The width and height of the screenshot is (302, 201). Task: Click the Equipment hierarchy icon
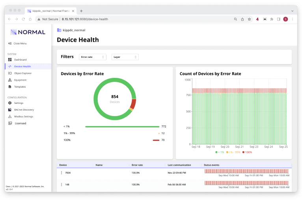pos(10,80)
